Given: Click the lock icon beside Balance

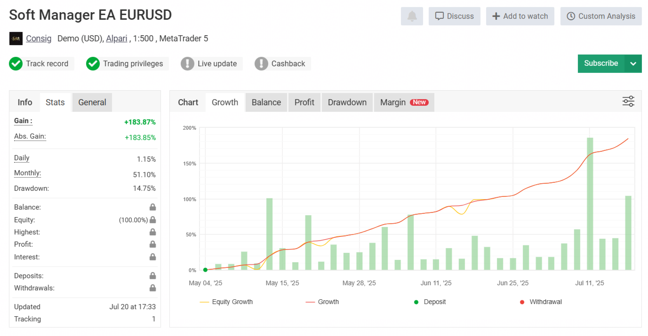Looking at the screenshot, I should pyautogui.click(x=152, y=207).
